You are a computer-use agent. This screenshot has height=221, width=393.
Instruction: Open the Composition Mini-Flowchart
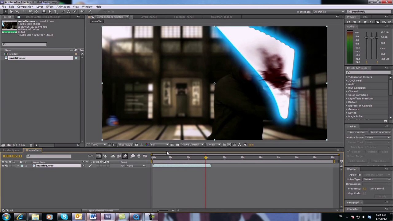[91, 156]
